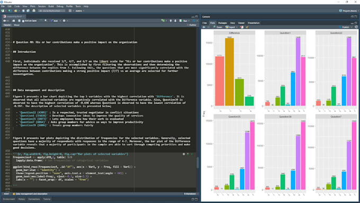Open the Session menu

42,6
